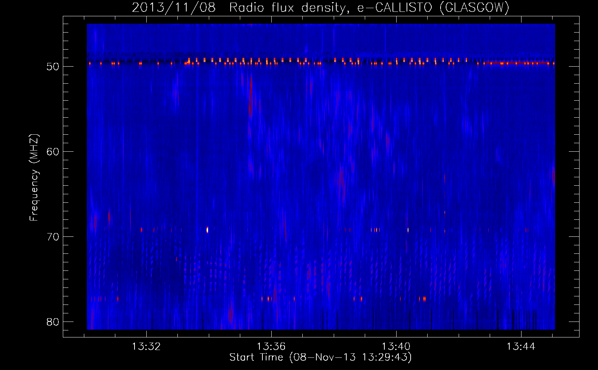Click the 60 MHz tick label
Screen dimensions: 598x370
53,152
